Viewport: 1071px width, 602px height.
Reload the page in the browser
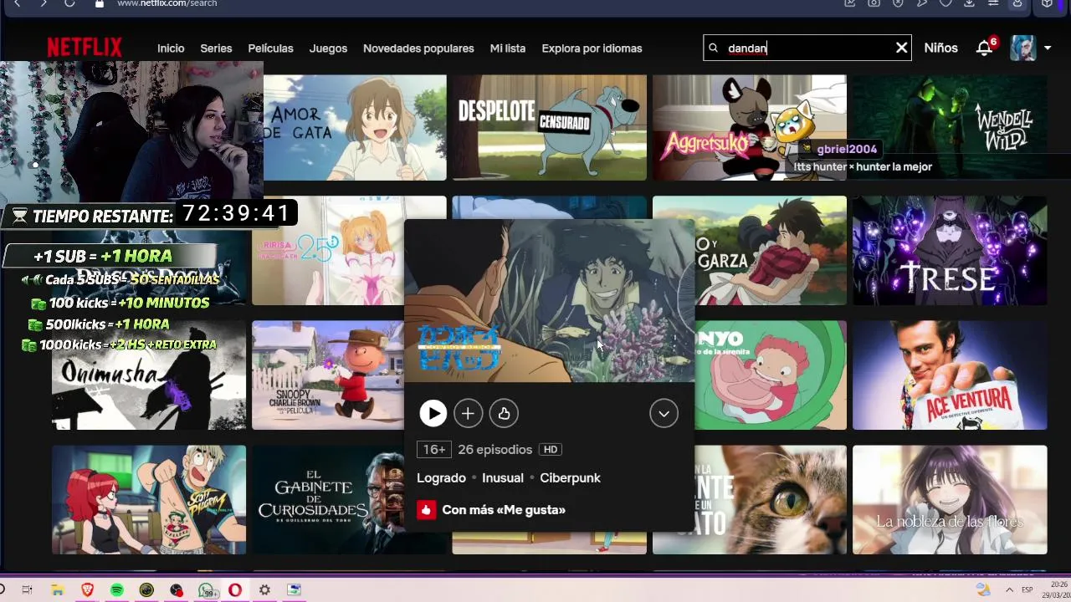[69, 3]
